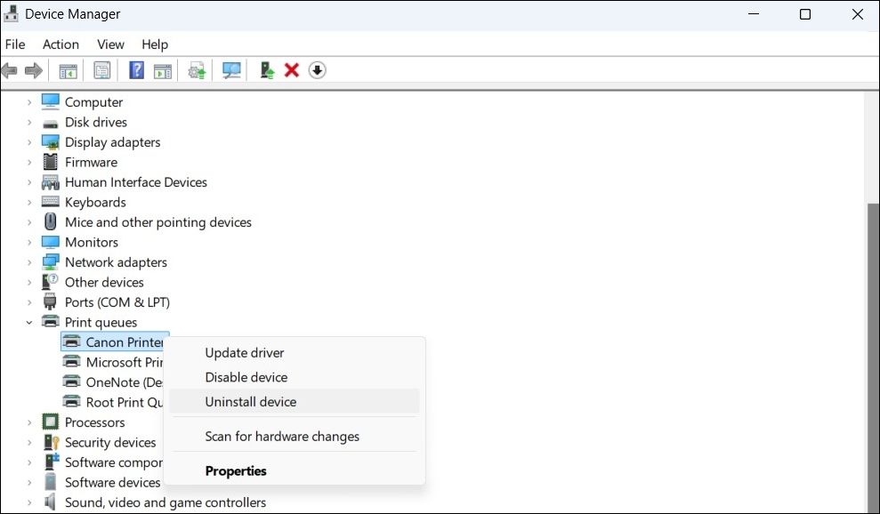
Task: Click the Show/Hide console tree icon
Action: [x=68, y=69]
